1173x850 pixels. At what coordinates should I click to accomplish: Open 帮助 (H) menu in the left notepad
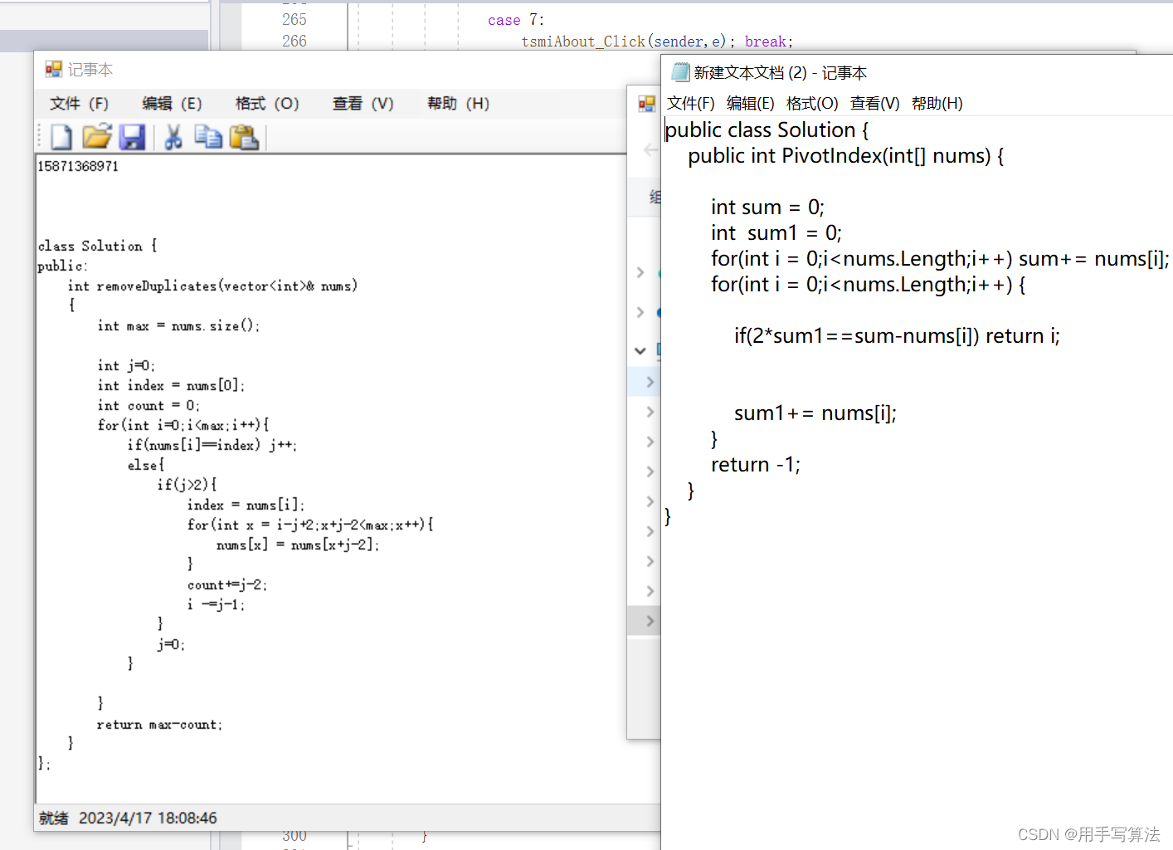(x=458, y=103)
